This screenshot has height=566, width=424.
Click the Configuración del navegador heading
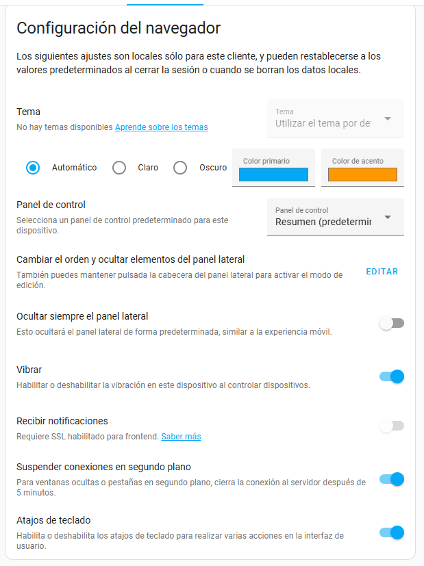[119, 28]
